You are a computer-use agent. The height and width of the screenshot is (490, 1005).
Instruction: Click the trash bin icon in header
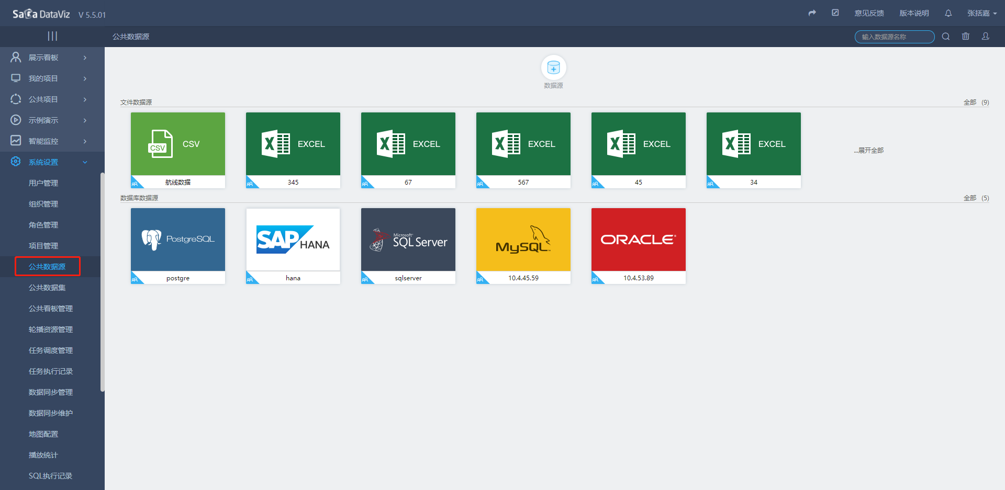tap(966, 37)
